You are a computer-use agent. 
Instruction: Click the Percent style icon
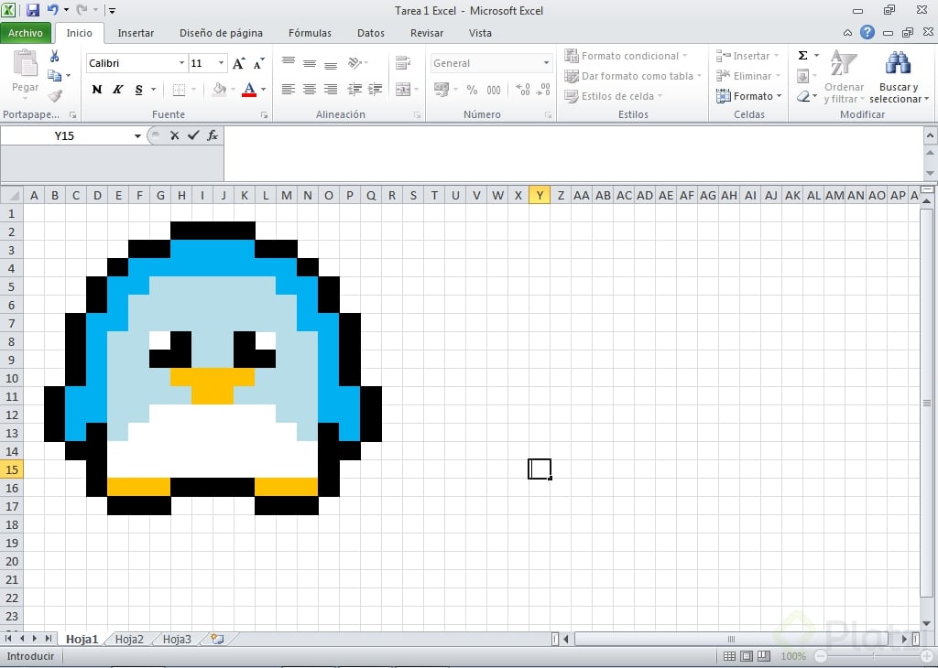472,90
